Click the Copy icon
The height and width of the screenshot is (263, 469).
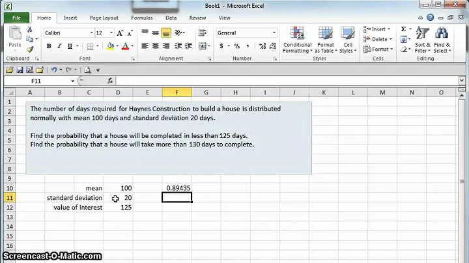(29, 39)
